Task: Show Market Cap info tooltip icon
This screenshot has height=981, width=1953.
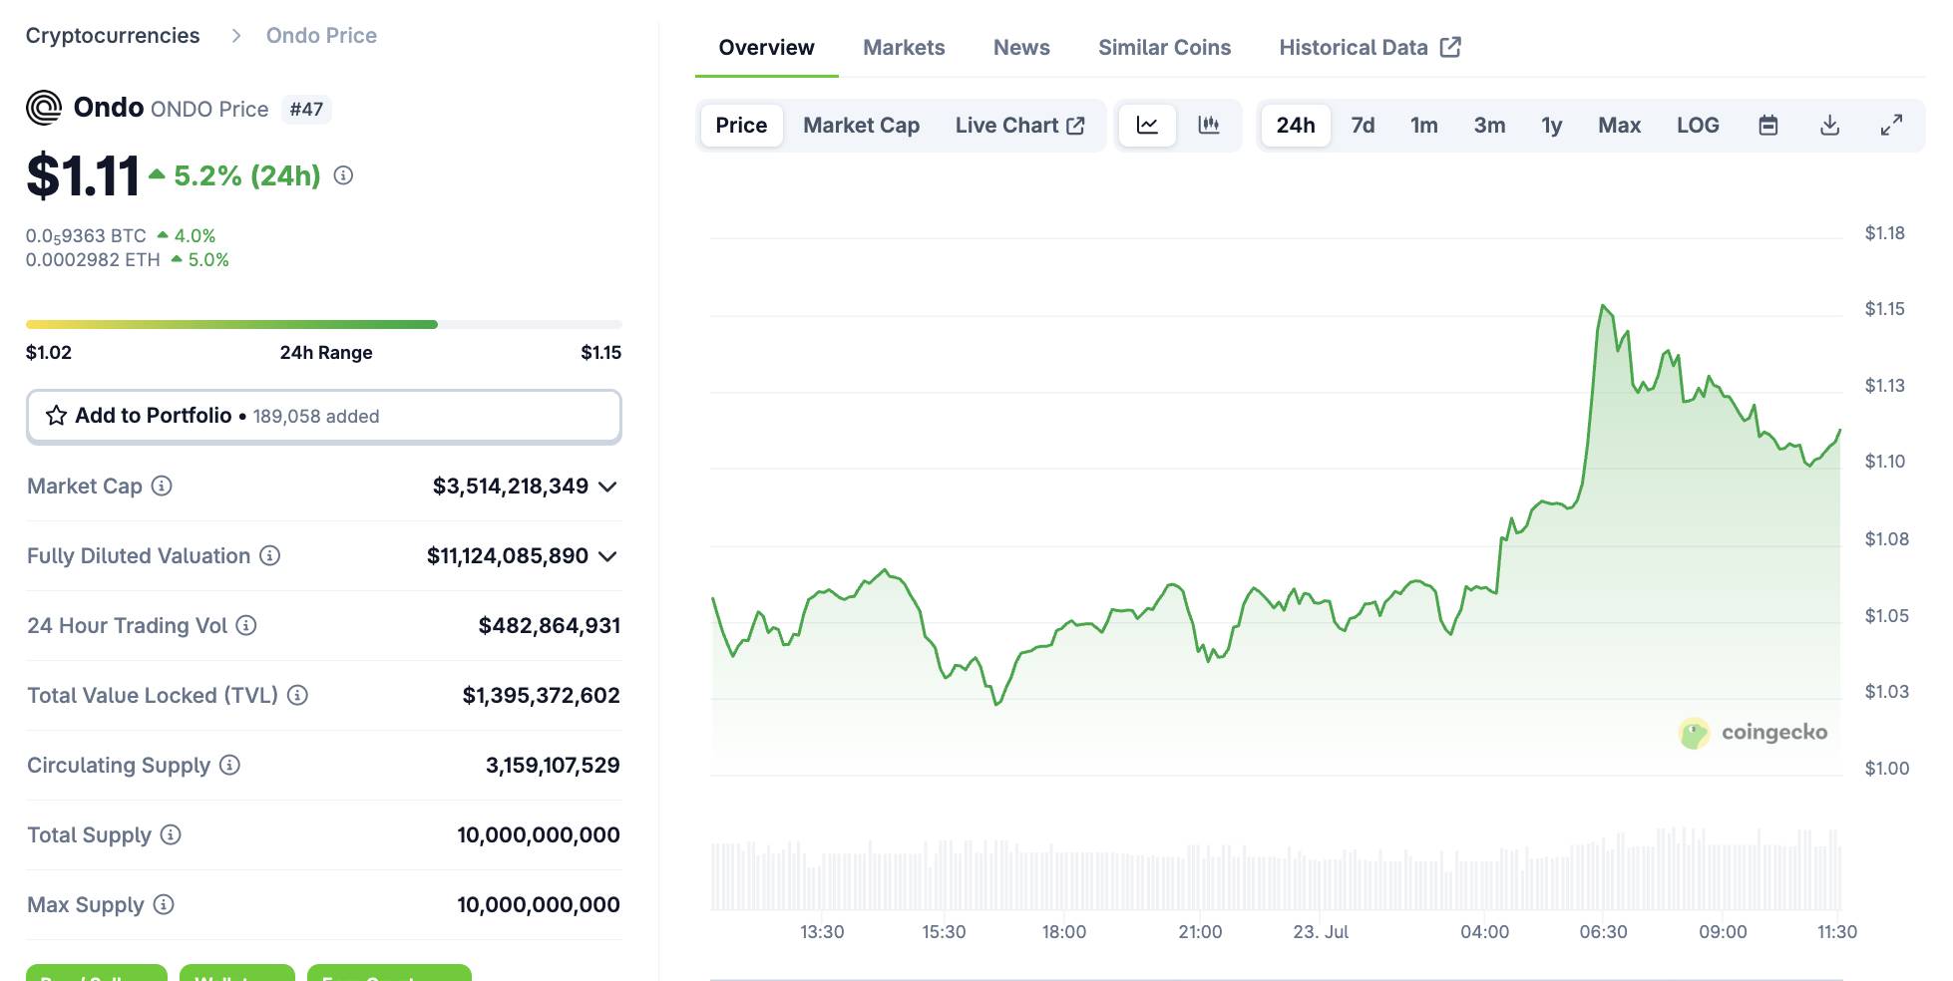Action: tap(162, 486)
